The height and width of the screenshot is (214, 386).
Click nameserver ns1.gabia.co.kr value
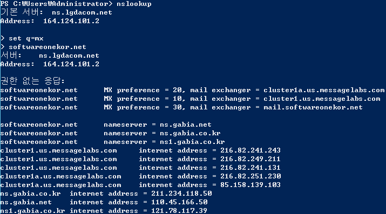pos(192,142)
